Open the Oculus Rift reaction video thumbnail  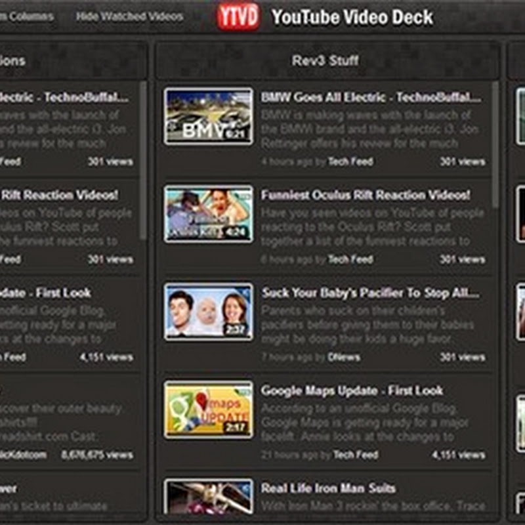pos(209,214)
